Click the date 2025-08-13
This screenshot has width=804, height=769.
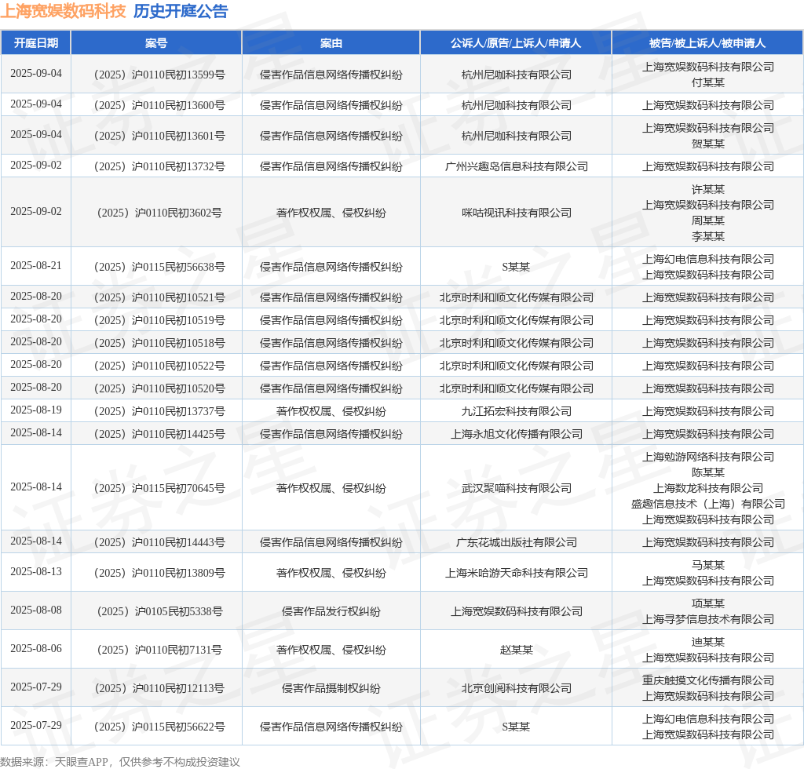click(36, 572)
